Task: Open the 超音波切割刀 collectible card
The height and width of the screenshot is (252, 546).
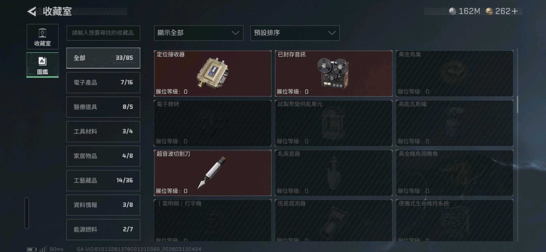Action: (x=212, y=173)
